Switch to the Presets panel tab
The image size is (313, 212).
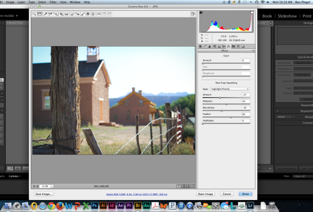(x=238, y=46)
